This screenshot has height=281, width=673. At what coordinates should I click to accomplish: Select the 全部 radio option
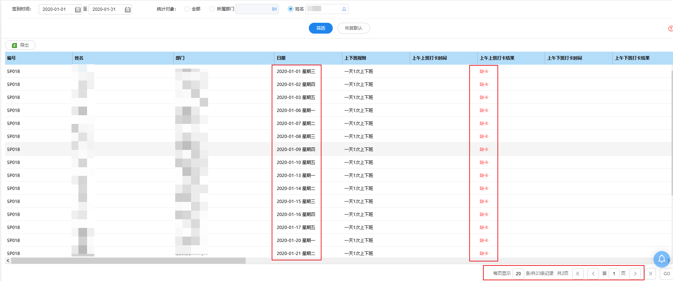[187, 9]
